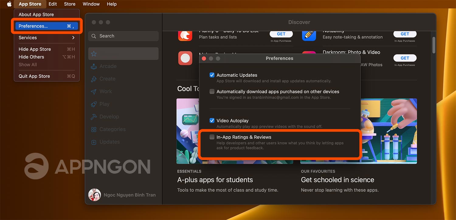Go to Updates section label
The image size is (456, 220).
109,142
